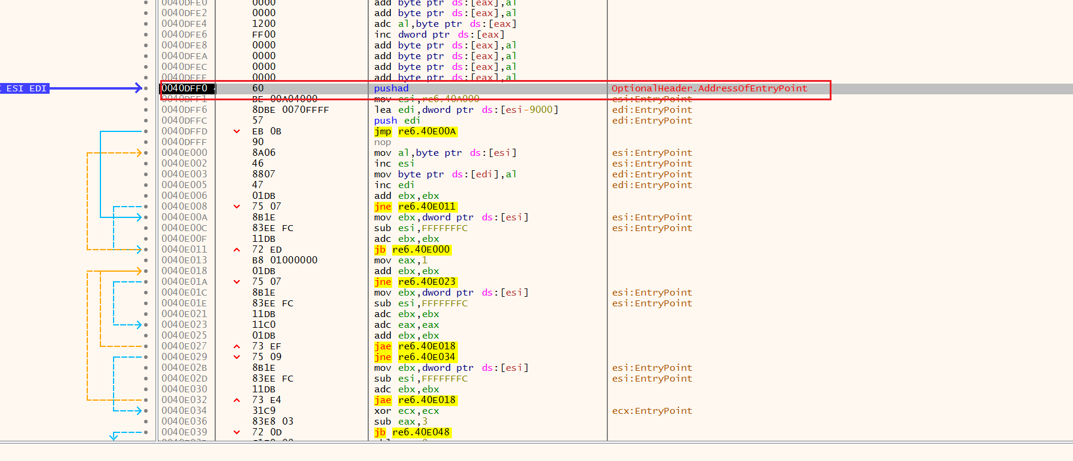Viewport: 1073px width, 461px height.
Task: Select the pushad instruction at entry point
Action: (391, 88)
